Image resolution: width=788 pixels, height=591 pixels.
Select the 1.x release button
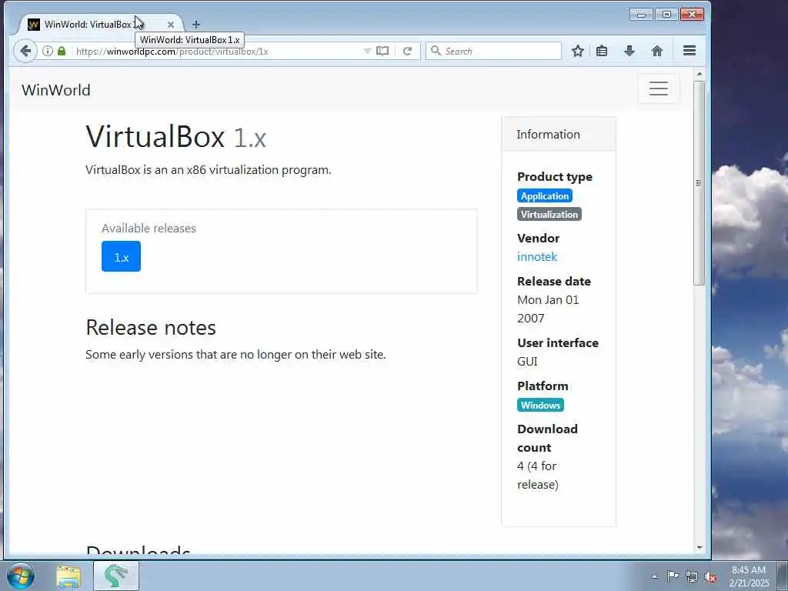(121, 257)
